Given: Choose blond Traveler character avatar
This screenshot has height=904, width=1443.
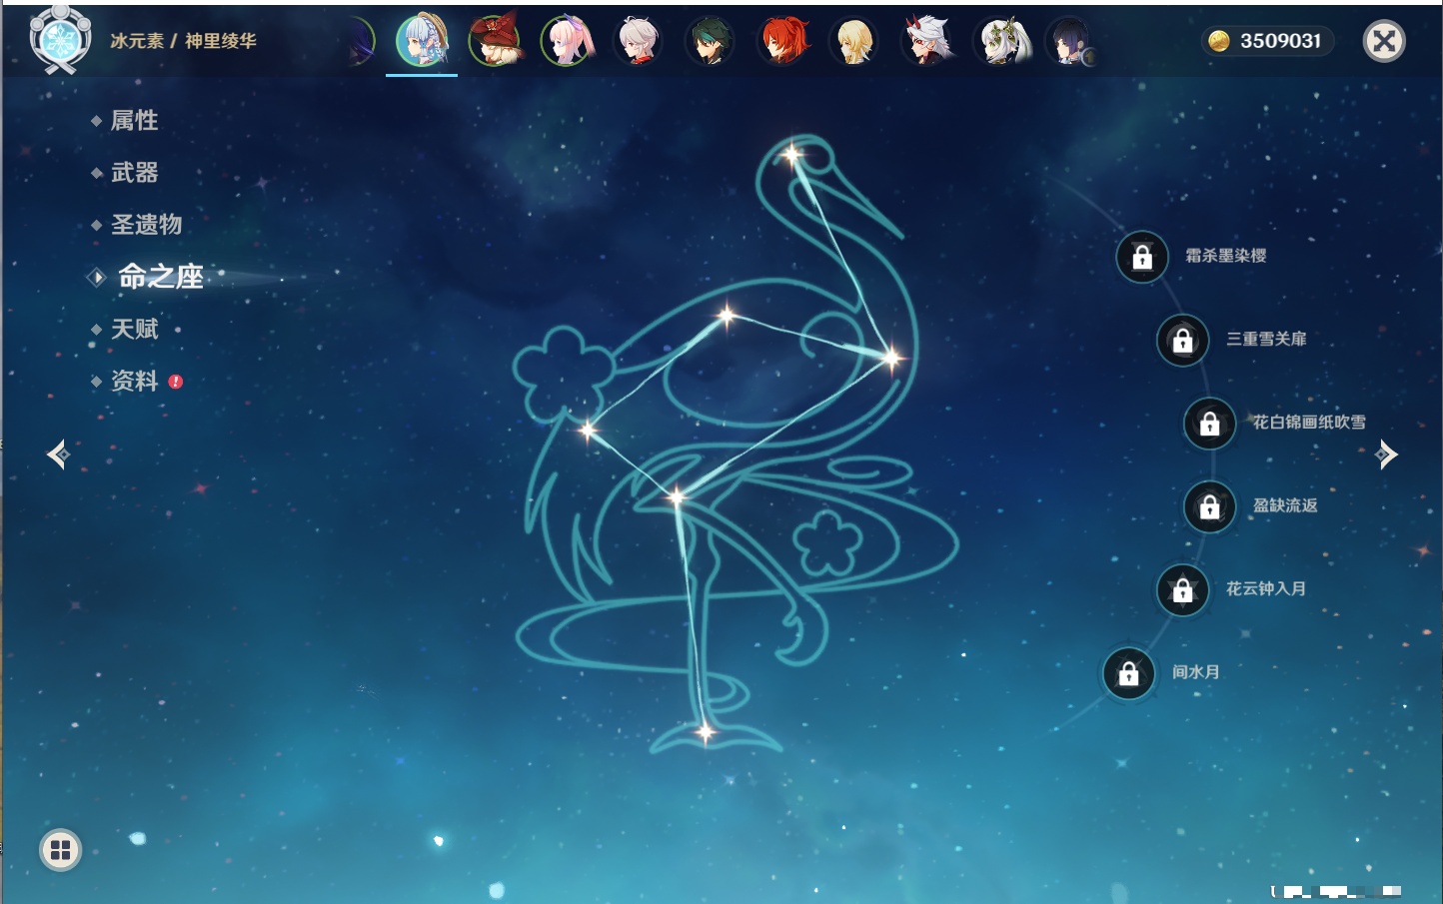Looking at the screenshot, I should 854,42.
